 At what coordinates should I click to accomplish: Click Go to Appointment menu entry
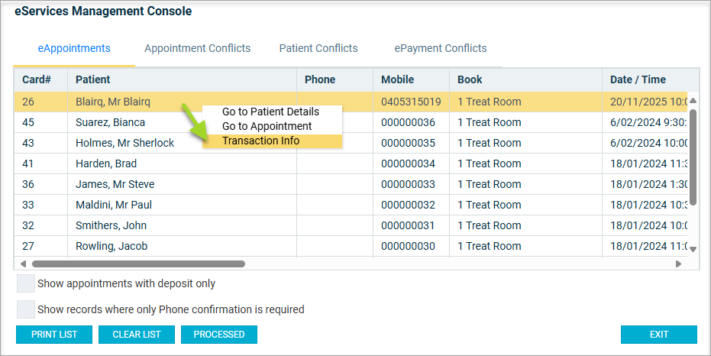click(267, 126)
